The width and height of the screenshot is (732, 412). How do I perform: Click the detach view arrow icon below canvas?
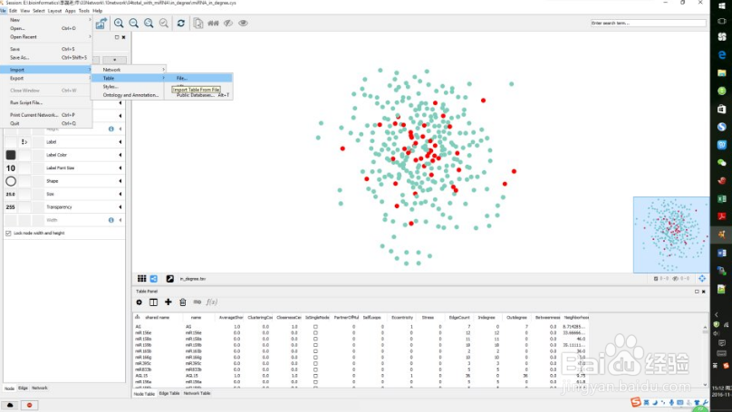pyautogui.click(x=170, y=279)
